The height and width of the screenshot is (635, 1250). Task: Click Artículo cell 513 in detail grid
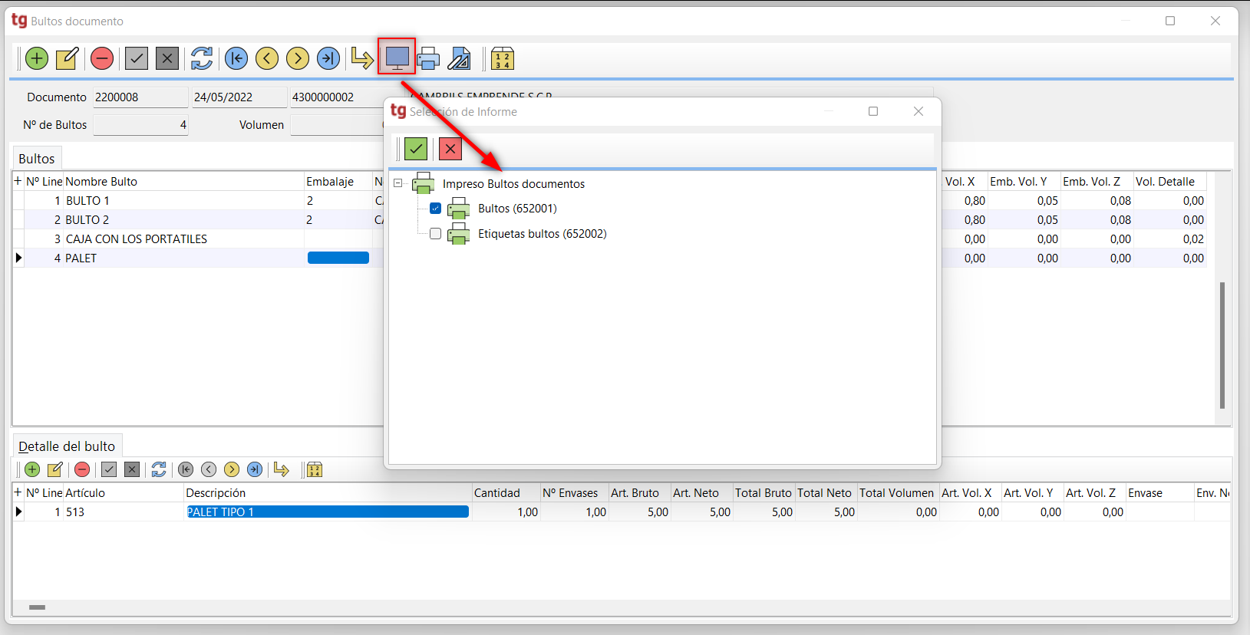124,512
